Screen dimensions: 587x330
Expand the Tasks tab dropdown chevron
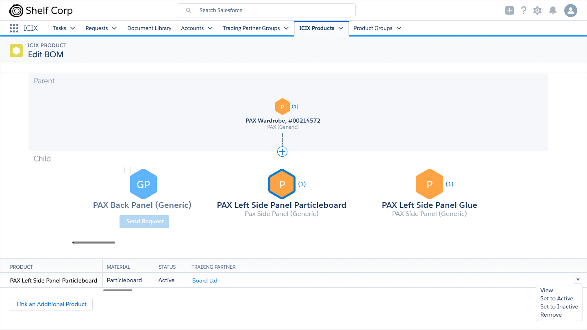pos(73,28)
